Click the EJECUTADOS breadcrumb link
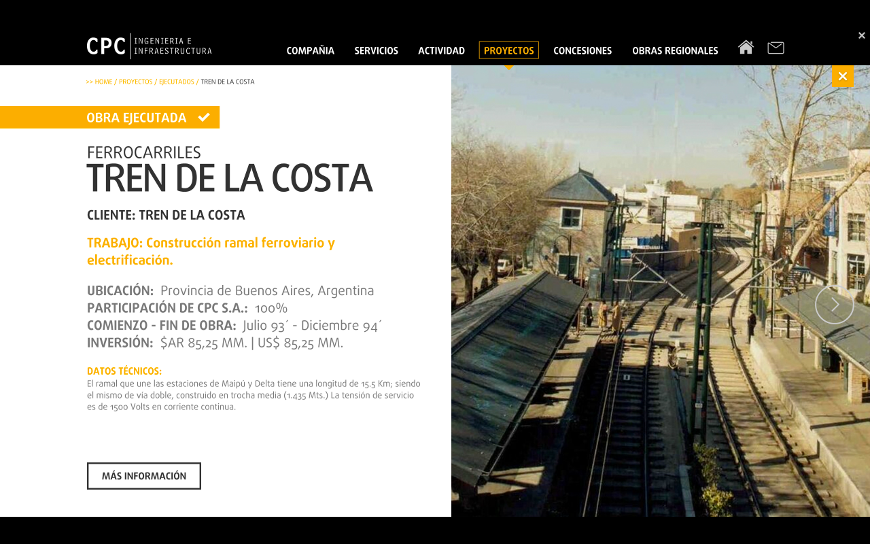The width and height of the screenshot is (870, 544). click(177, 82)
